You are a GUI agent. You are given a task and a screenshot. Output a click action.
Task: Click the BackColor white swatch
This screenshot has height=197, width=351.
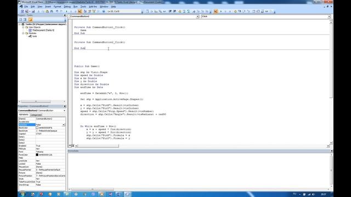pos(37,128)
